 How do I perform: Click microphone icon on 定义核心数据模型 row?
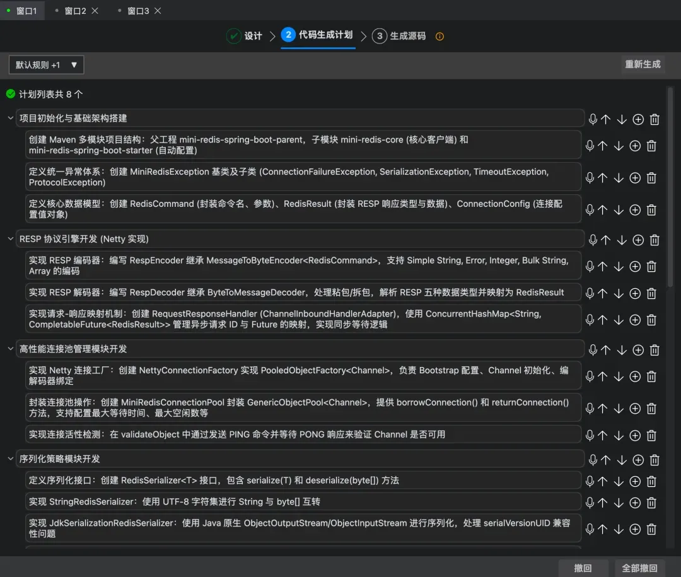tap(590, 210)
